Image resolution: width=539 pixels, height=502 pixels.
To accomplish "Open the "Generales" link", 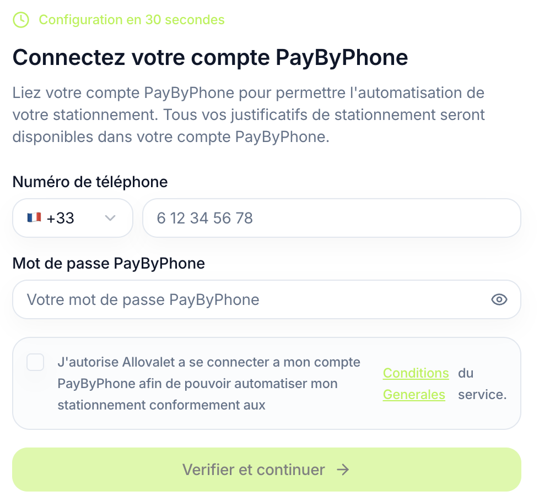I will pos(414,395).
